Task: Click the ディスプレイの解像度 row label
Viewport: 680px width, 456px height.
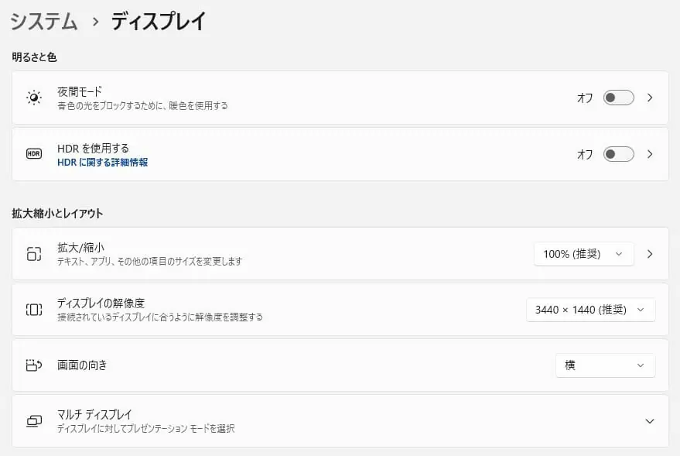Action: click(x=101, y=303)
